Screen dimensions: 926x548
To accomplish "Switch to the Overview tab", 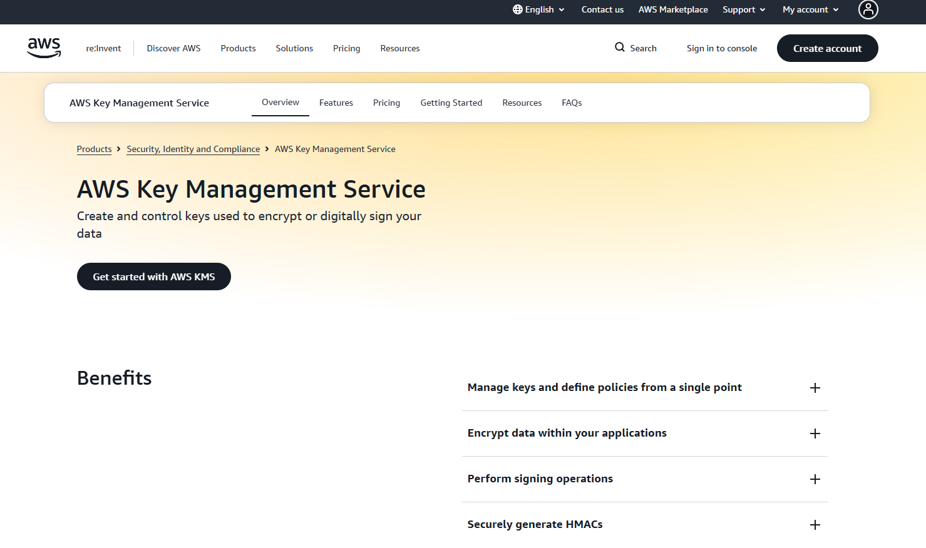I will (280, 103).
